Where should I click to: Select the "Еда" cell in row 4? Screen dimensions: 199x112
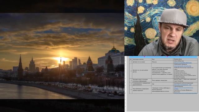[x=162, y=84]
